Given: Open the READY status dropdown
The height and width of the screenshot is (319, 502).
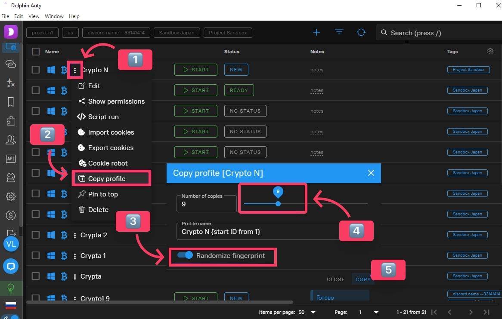Looking at the screenshot, I should tap(239, 90).
